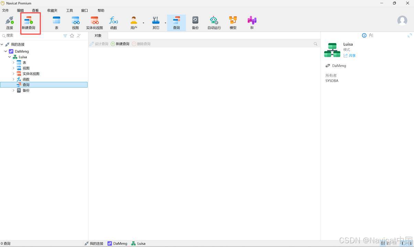Click 新建查询 in the object toolbar
The width and height of the screenshot is (414, 247).
(120, 44)
